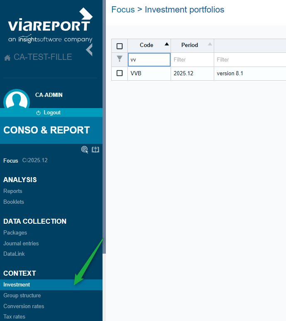
Task: Open Journal entries
Action: coord(21,243)
